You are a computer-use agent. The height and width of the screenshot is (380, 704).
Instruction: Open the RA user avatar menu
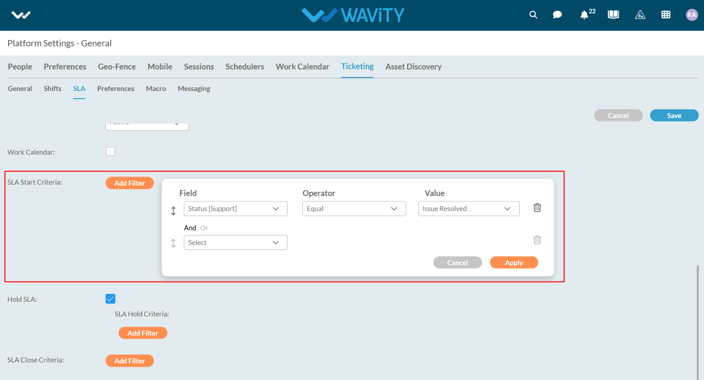tap(691, 15)
